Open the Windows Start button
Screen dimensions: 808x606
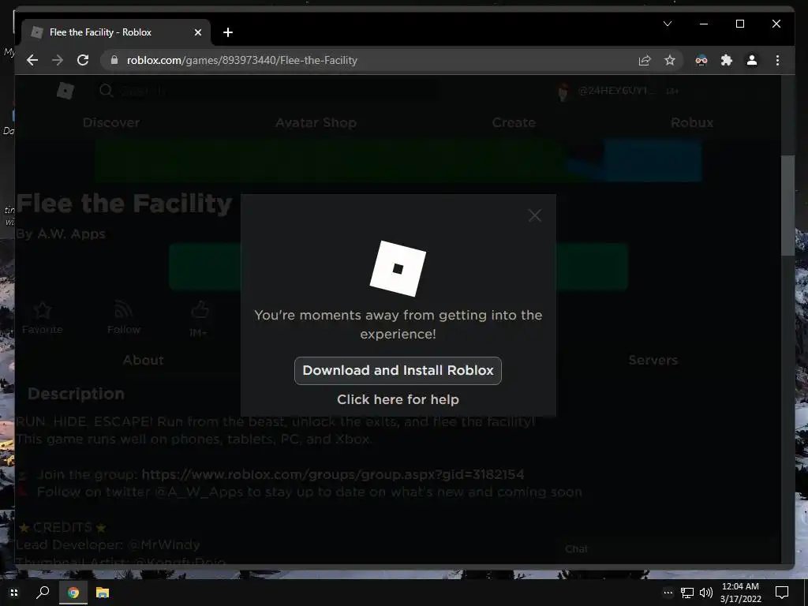click(x=14, y=593)
